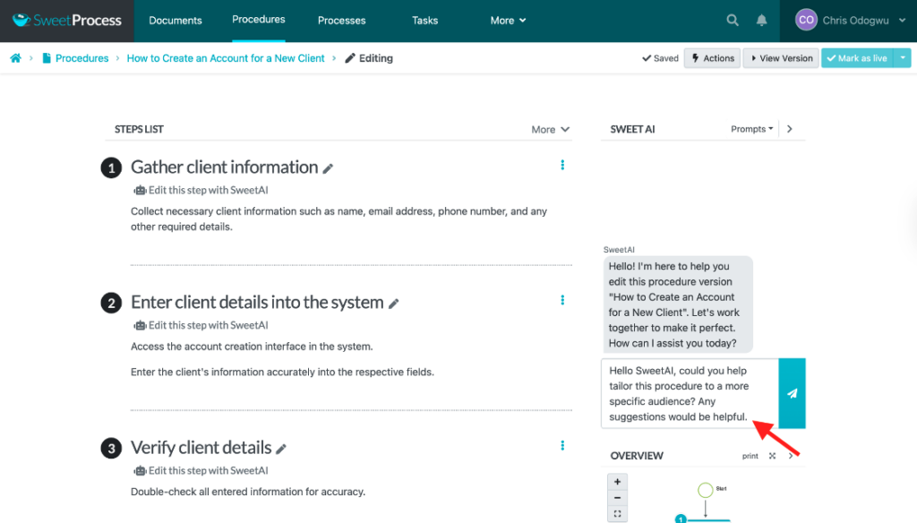Expand overview to fullscreen icon
This screenshot has width=917, height=523.
tap(773, 456)
